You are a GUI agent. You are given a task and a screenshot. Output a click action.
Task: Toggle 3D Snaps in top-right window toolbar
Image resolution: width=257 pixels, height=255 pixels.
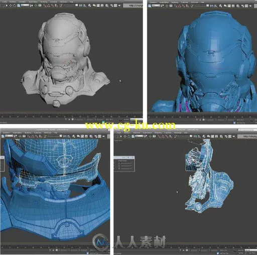[176, 6]
